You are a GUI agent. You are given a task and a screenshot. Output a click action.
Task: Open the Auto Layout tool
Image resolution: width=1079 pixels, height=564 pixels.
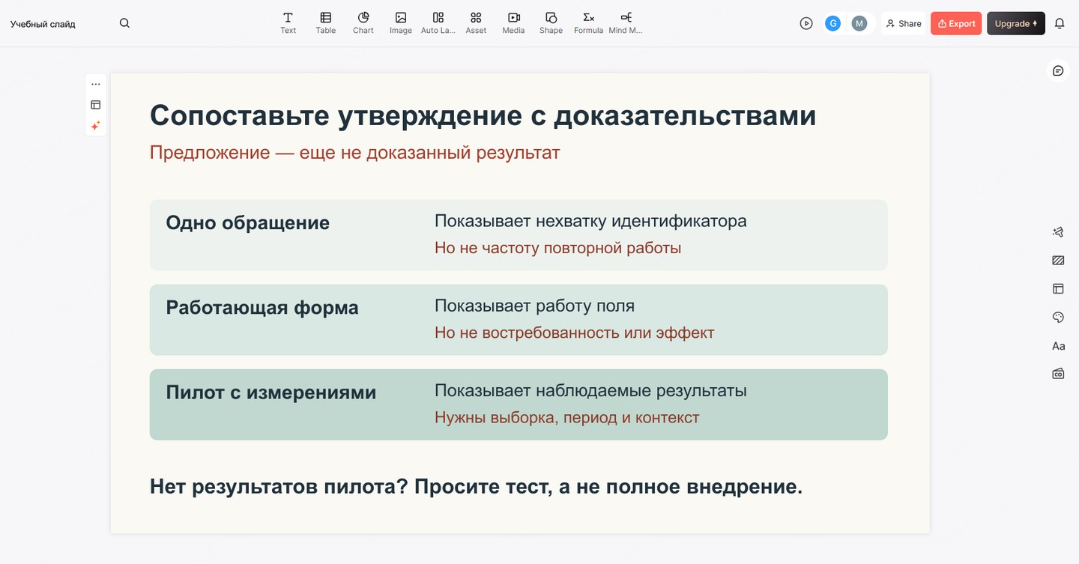click(x=438, y=23)
